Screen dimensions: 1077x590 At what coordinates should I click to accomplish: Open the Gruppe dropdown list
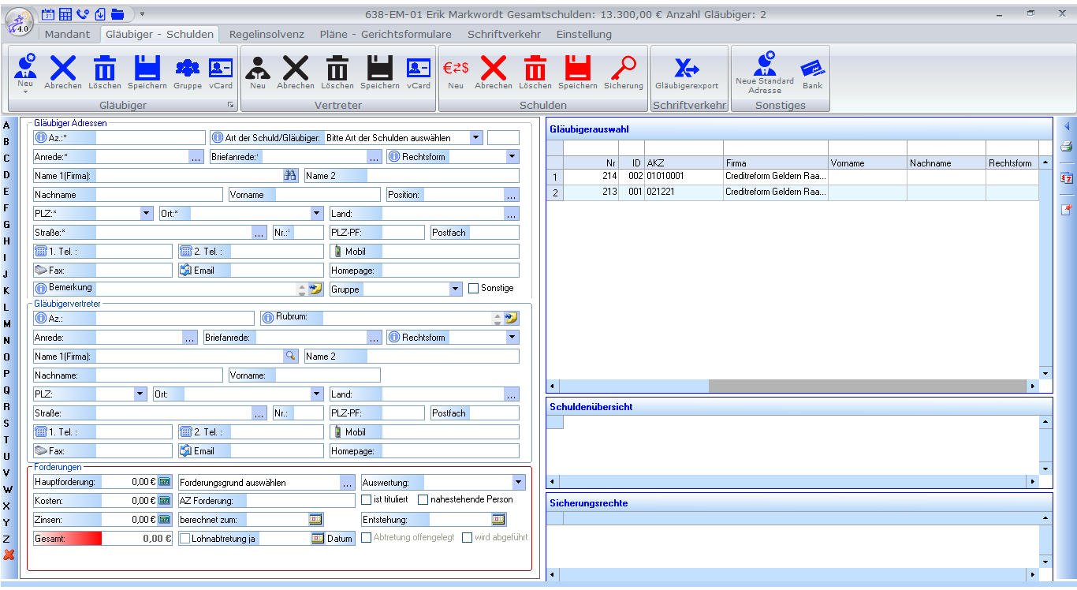pos(455,289)
